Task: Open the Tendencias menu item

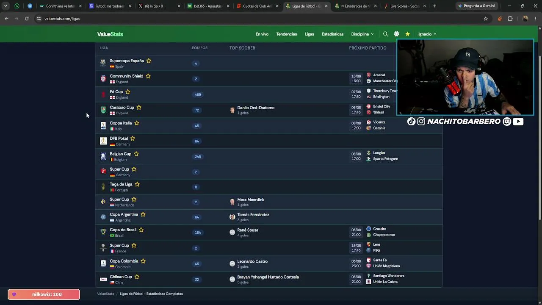Action: (x=287, y=34)
